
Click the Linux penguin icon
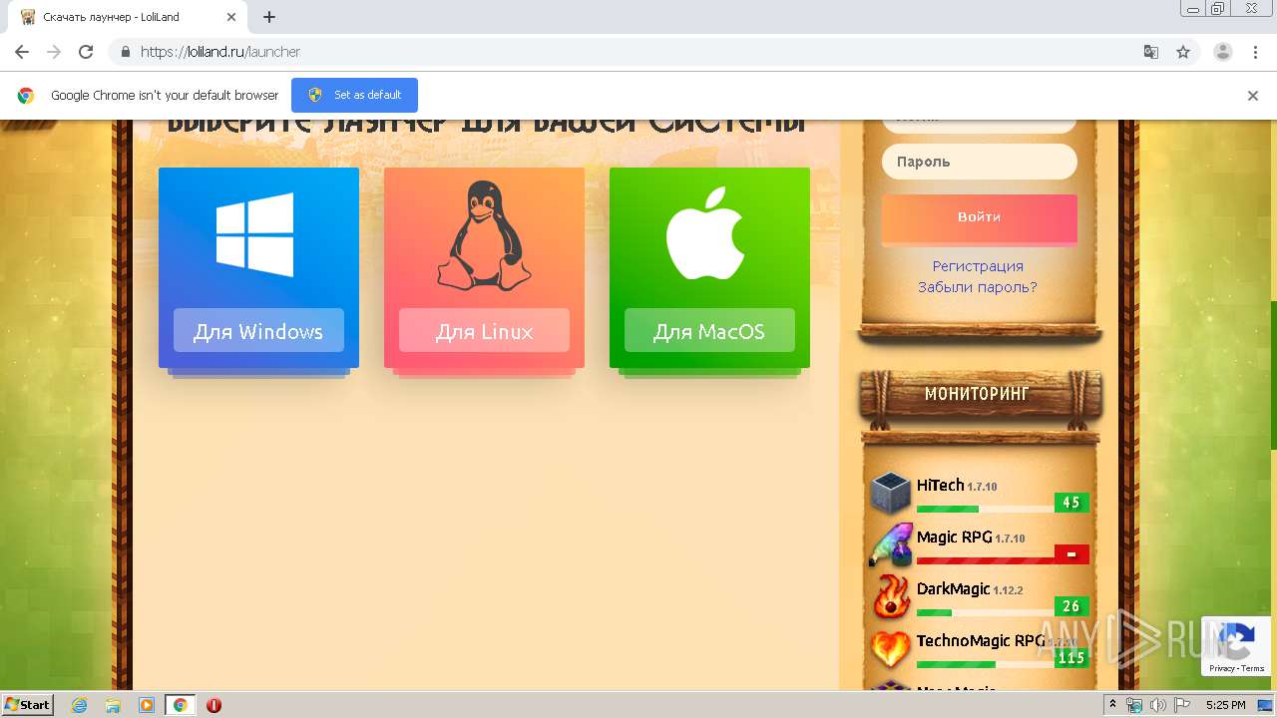[484, 236]
